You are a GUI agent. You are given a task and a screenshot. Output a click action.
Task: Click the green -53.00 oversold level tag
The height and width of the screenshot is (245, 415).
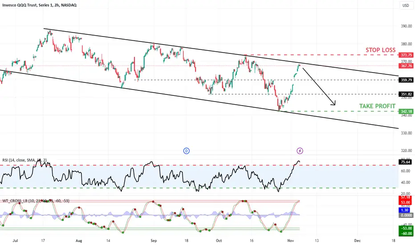[x=406, y=228]
